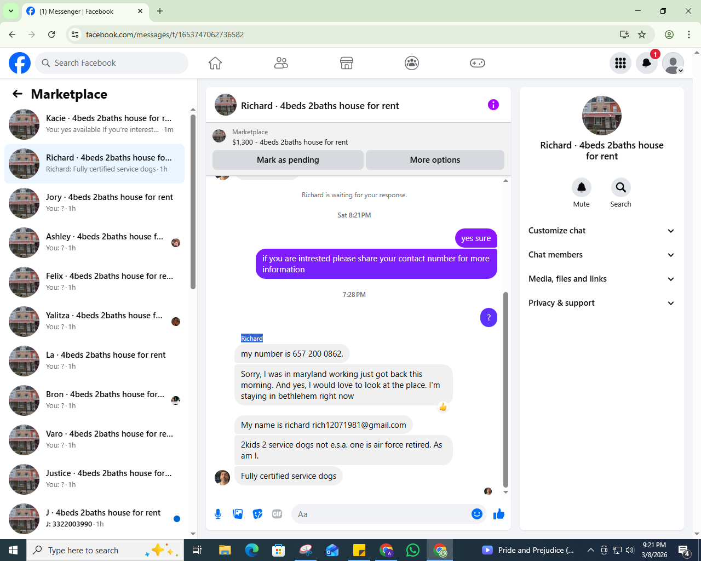Viewport: 701px width, 561px height.
Task: Click the Mark as pending button
Action: 288,160
